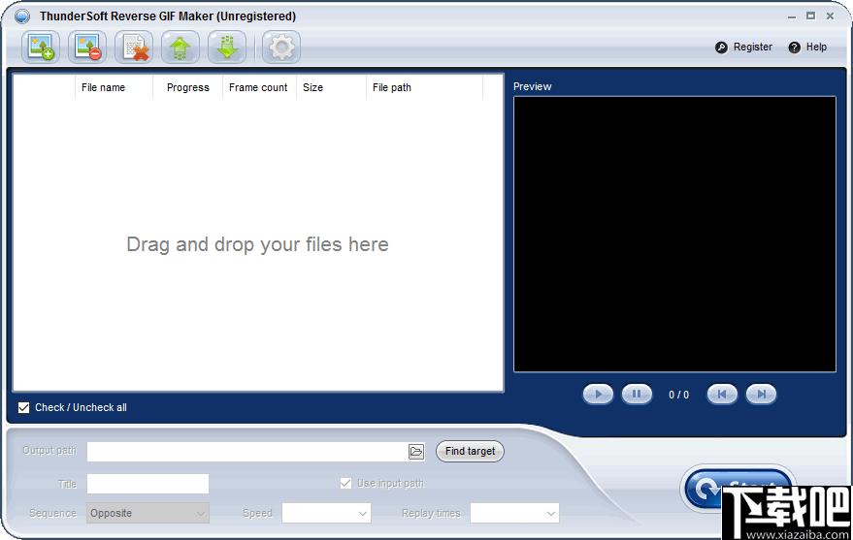
Task: Play the preview animation
Action: pos(598,395)
